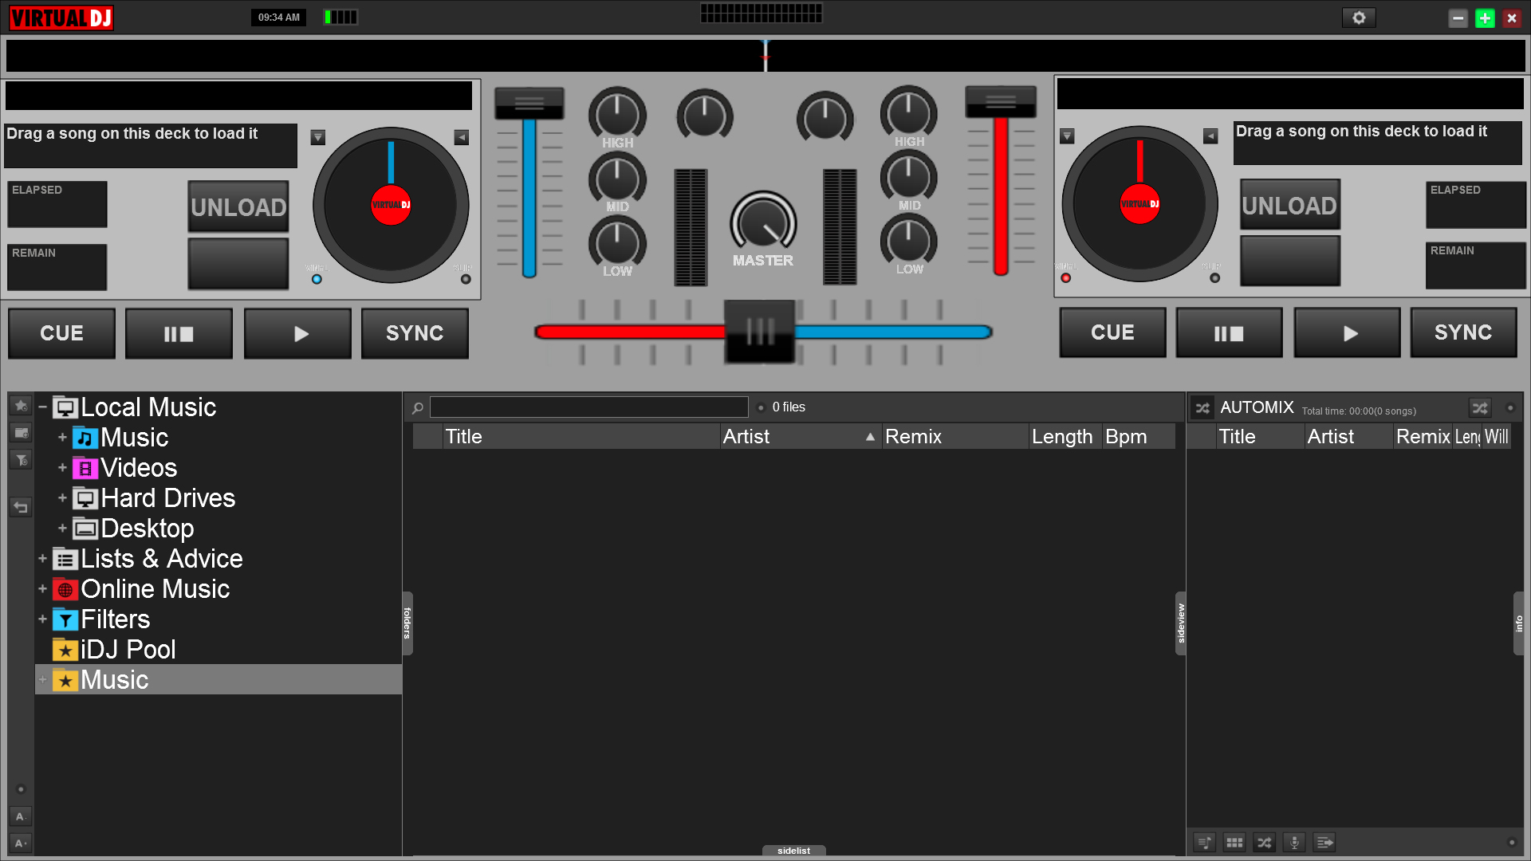Click the Automix shuffle icon beside the AUTOMIX title

1202,408
